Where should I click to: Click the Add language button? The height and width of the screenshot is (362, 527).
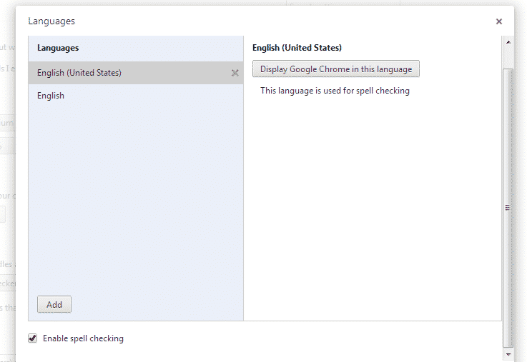(x=54, y=304)
